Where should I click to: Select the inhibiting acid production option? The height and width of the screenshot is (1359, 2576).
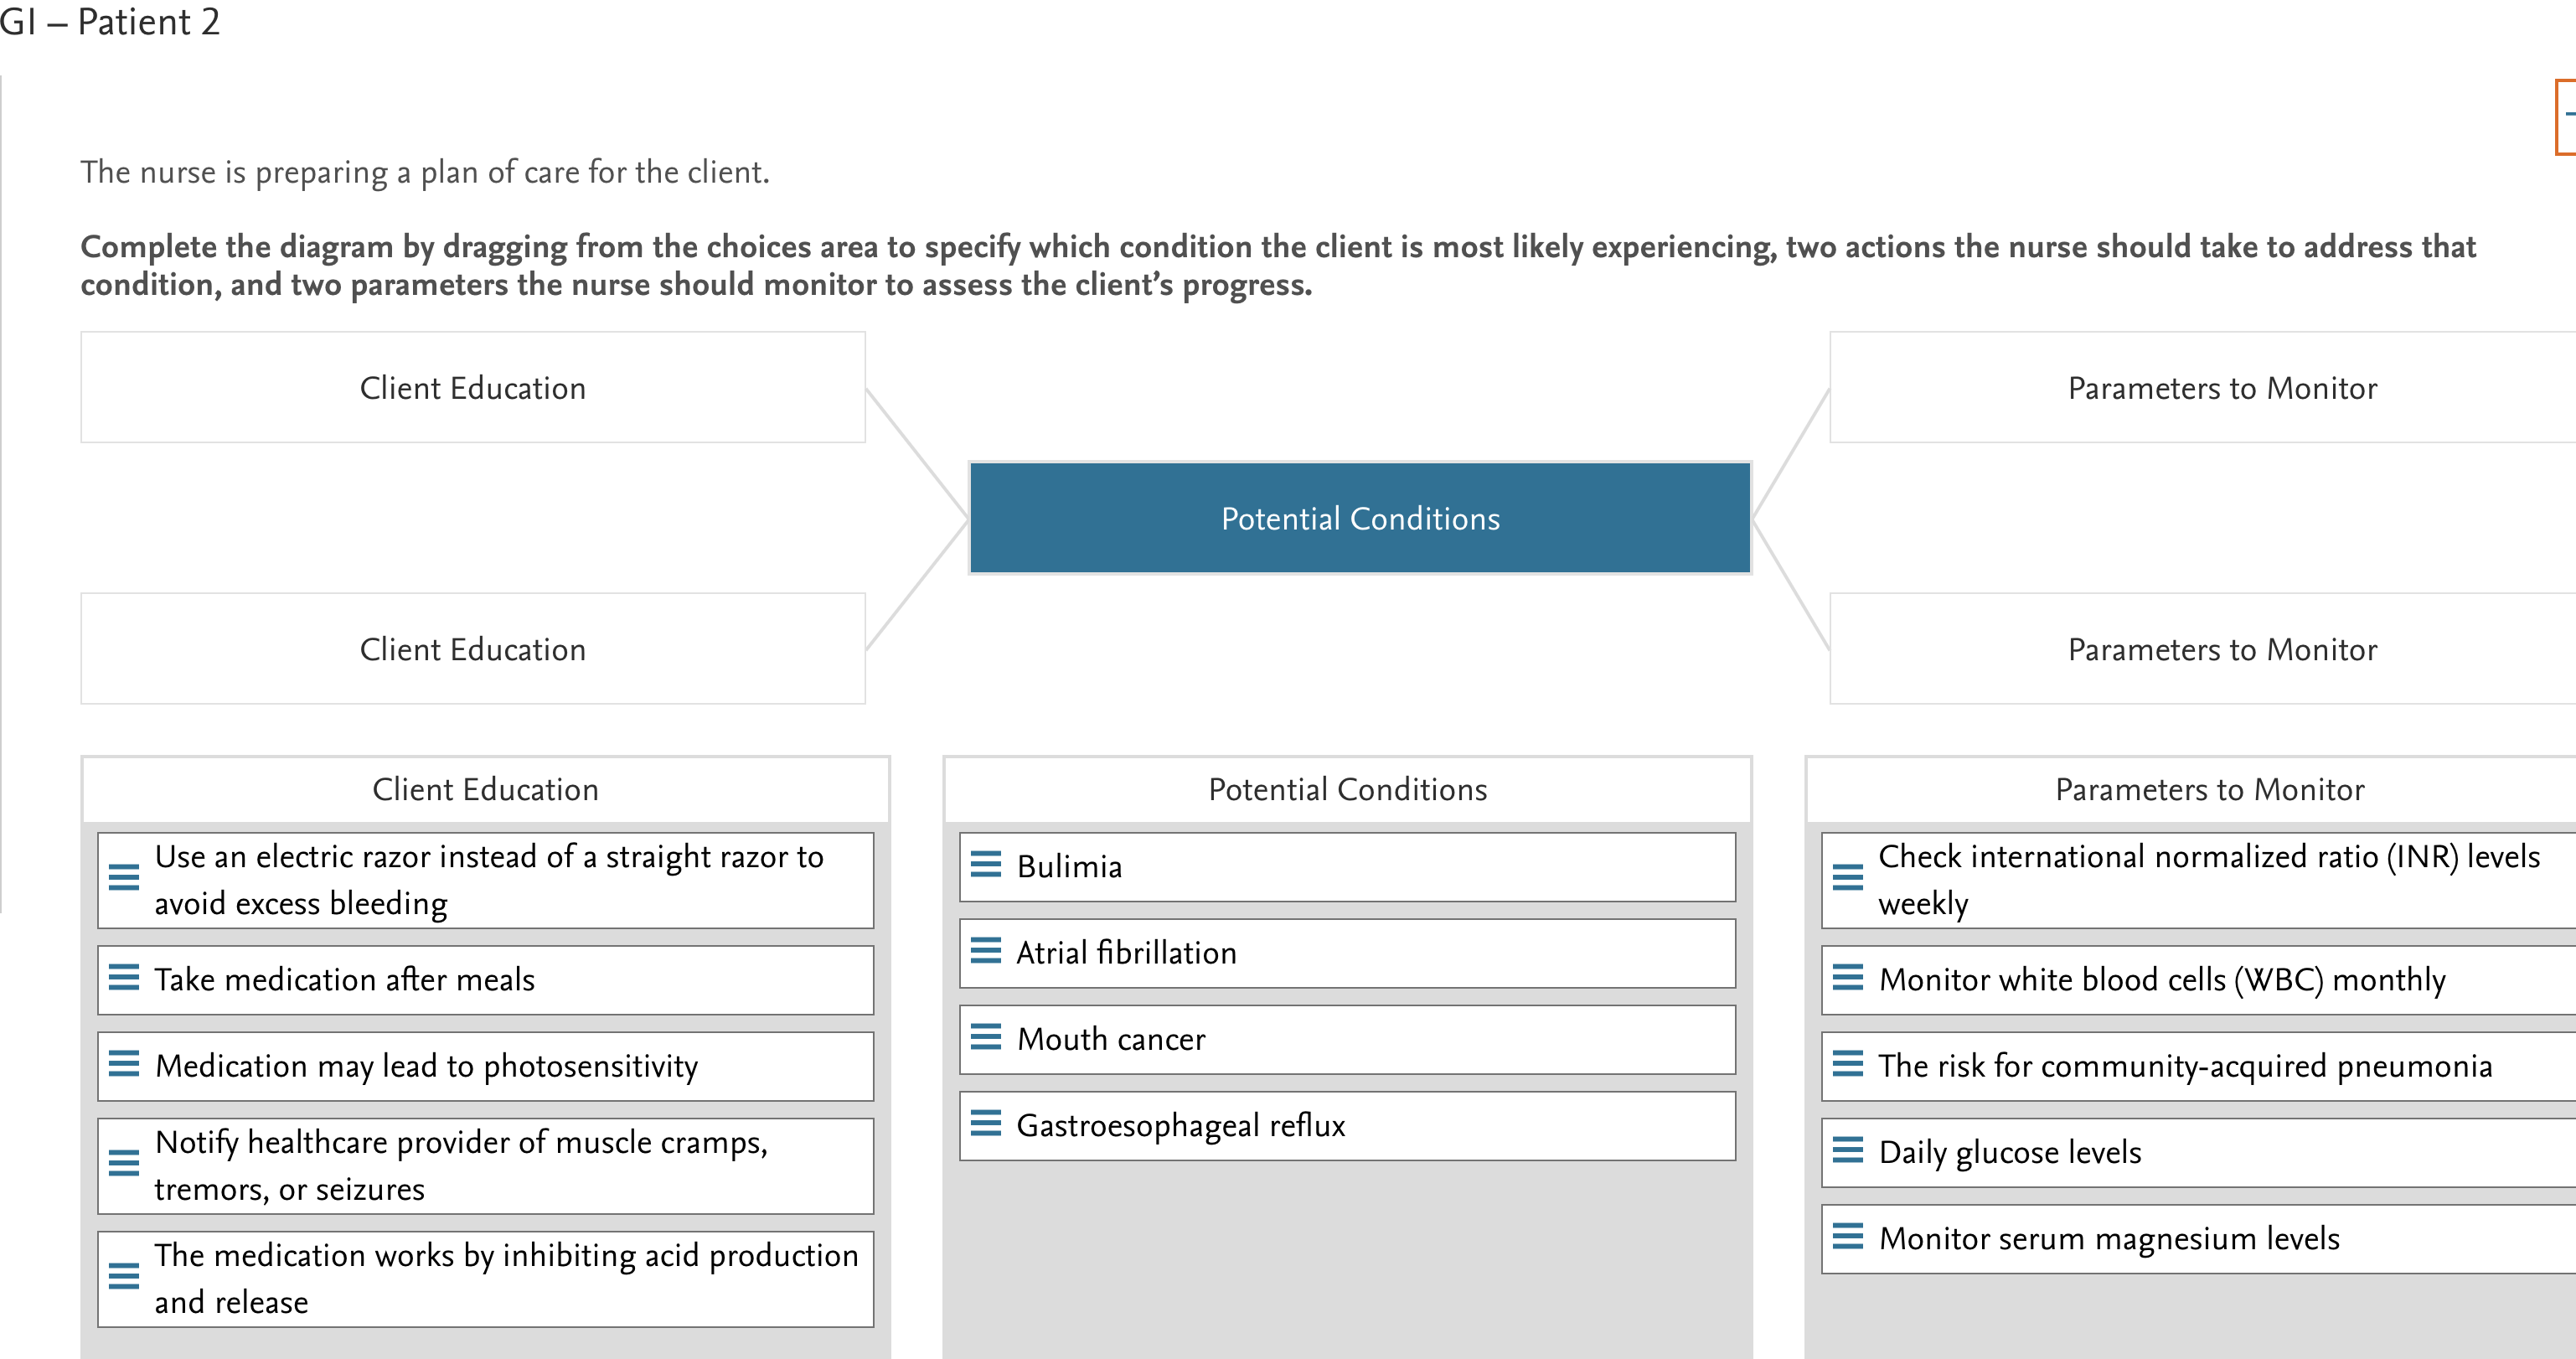tap(485, 1279)
